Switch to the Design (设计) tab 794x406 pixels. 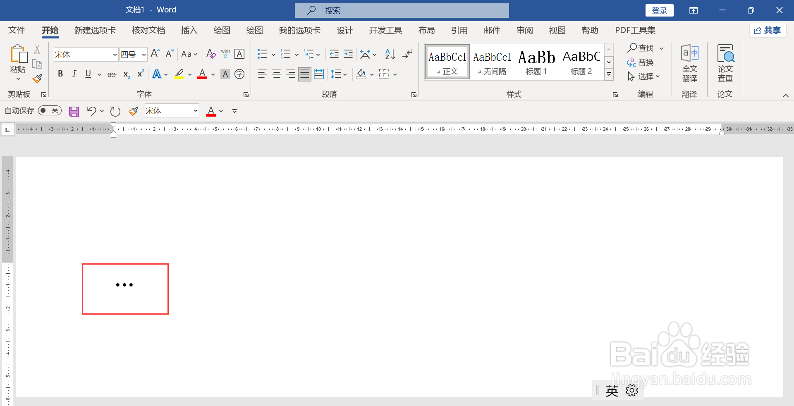click(344, 30)
